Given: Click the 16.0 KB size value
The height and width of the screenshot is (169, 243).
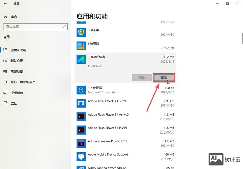Looking at the screenshot, I should click(x=169, y=88).
